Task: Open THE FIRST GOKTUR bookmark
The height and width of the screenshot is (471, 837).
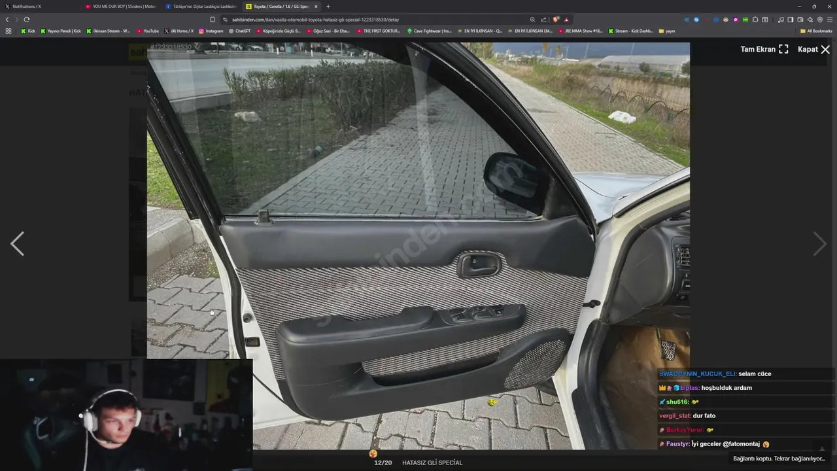Action: pyautogui.click(x=379, y=31)
